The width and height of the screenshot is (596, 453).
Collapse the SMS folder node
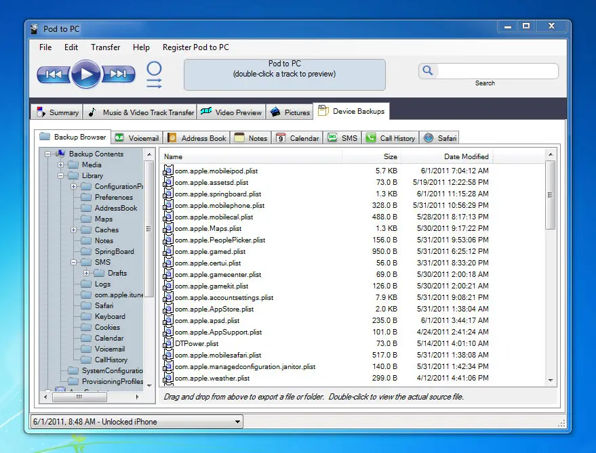click(x=73, y=262)
